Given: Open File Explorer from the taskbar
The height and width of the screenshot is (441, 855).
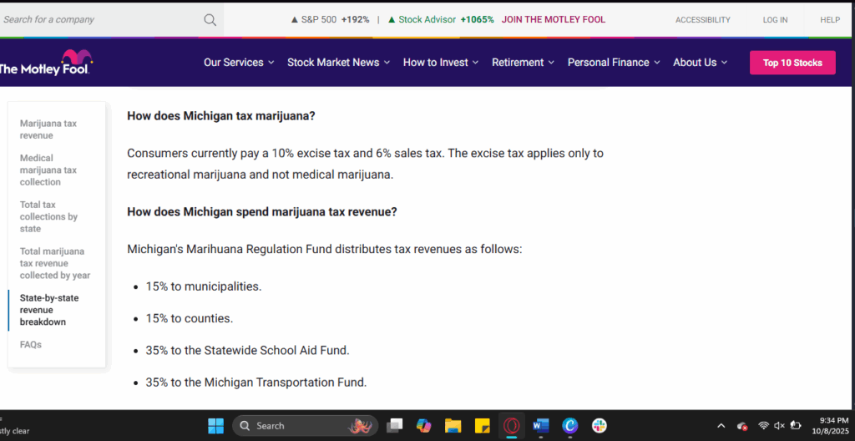Looking at the screenshot, I should click(453, 426).
